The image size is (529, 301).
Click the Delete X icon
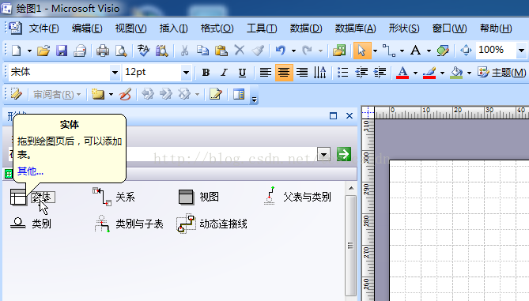240,51
